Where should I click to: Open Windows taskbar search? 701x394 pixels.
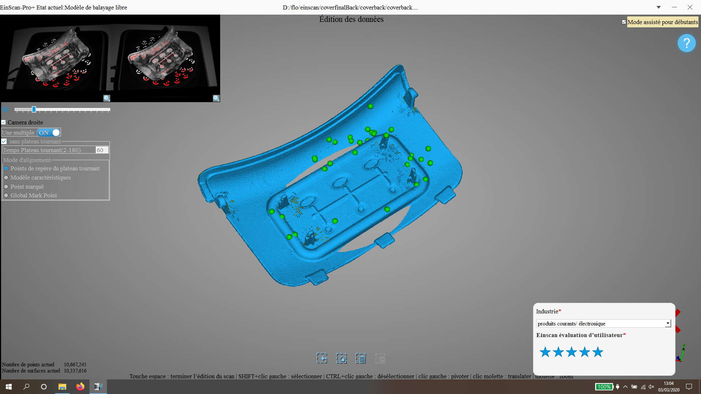pos(26,387)
